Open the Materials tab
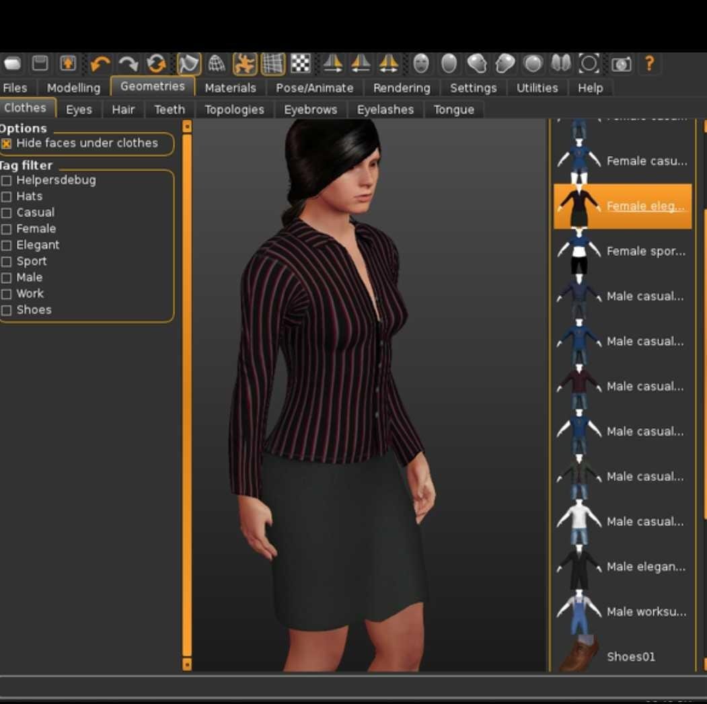 (230, 88)
